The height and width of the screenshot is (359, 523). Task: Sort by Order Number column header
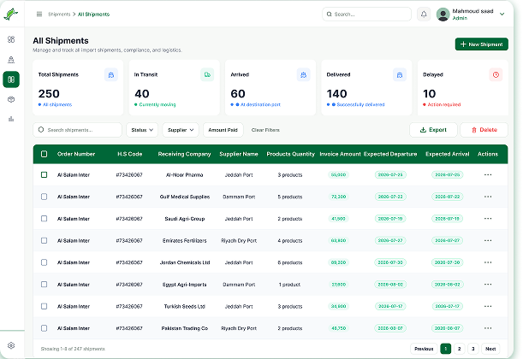(76, 154)
